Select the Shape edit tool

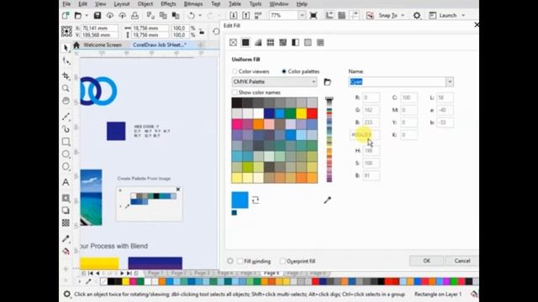coord(66,61)
